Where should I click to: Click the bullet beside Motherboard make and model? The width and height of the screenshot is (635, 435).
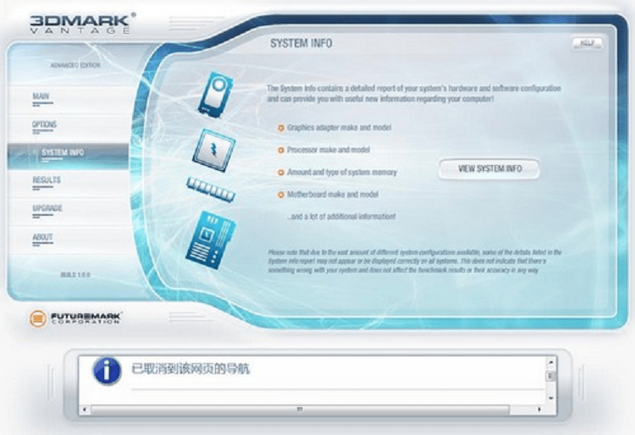[x=280, y=195]
